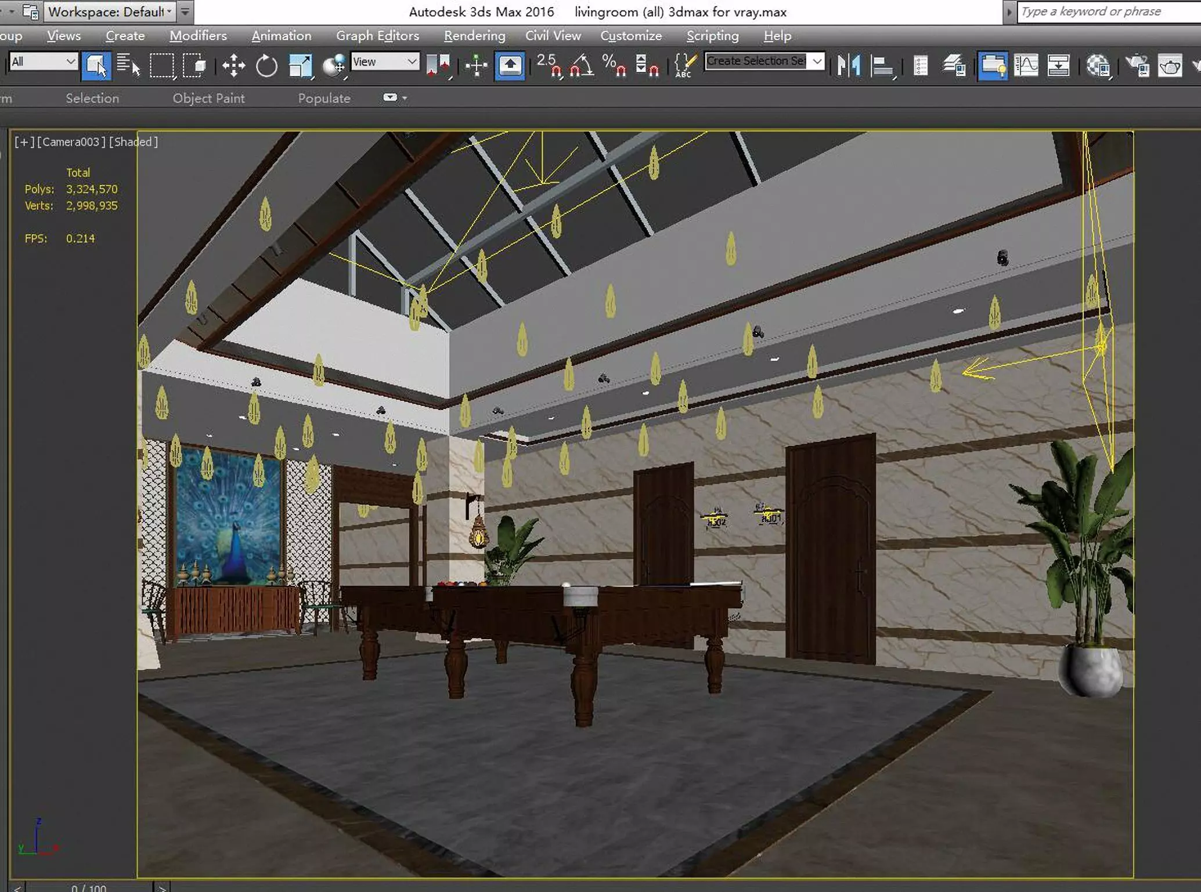This screenshot has height=892, width=1201.
Task: Open the Customize menu
Action: coord(631,35)
